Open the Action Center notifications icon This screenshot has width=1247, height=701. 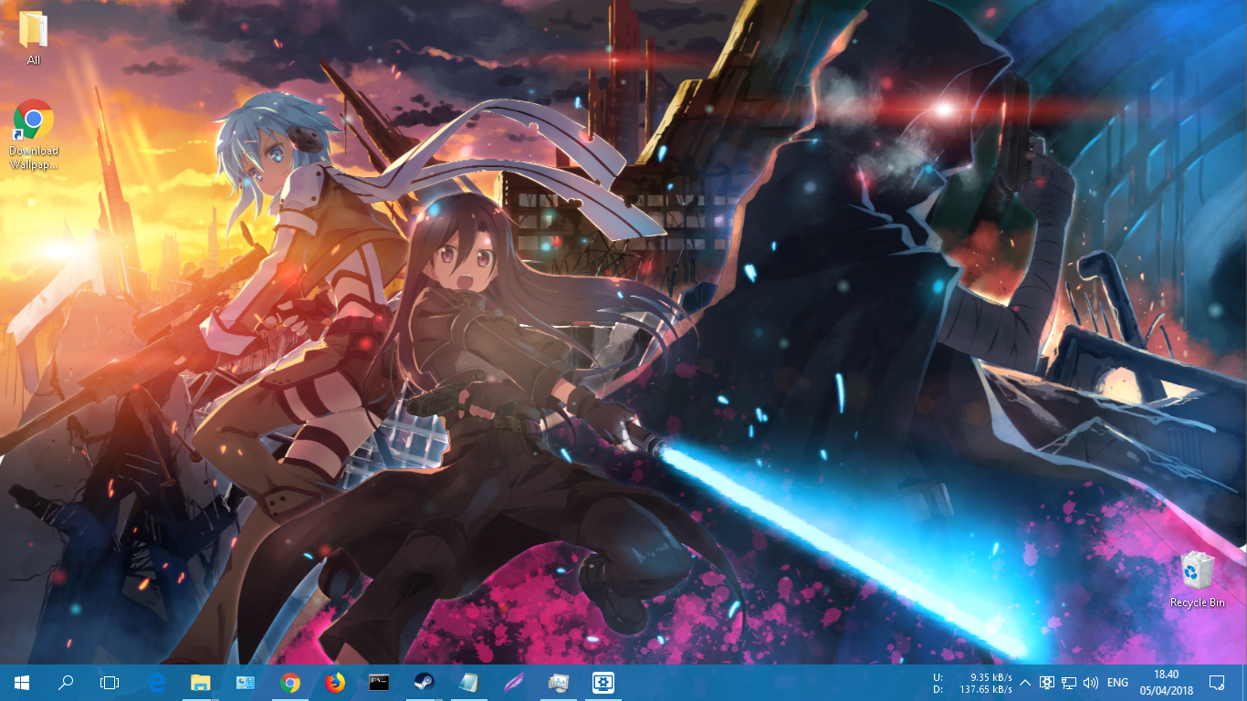click(x=1217, y=682)
